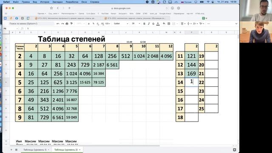Click the add sheet plus button
Screen dimensions: 272x153
(x=11, y=150)
